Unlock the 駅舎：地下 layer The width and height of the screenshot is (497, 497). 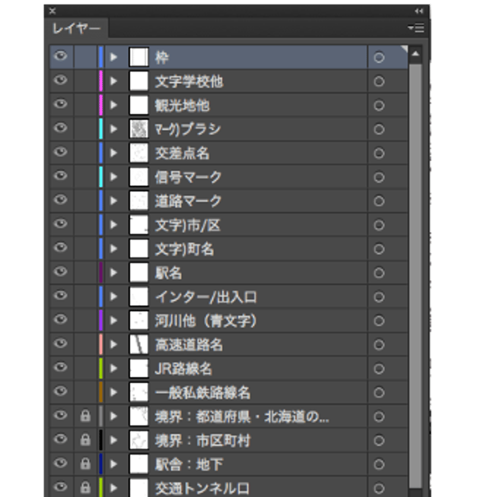85,464
